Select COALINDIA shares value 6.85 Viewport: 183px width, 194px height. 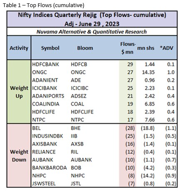[150, 104]
